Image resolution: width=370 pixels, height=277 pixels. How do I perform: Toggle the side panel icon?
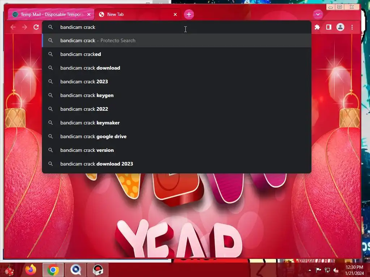click(x=328, y=27)
